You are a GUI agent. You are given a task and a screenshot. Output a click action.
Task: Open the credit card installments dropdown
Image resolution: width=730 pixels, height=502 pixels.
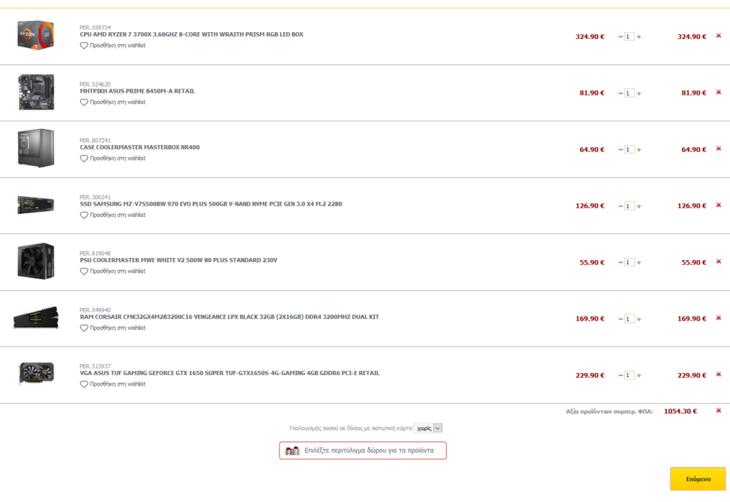(x=428, y=428)
